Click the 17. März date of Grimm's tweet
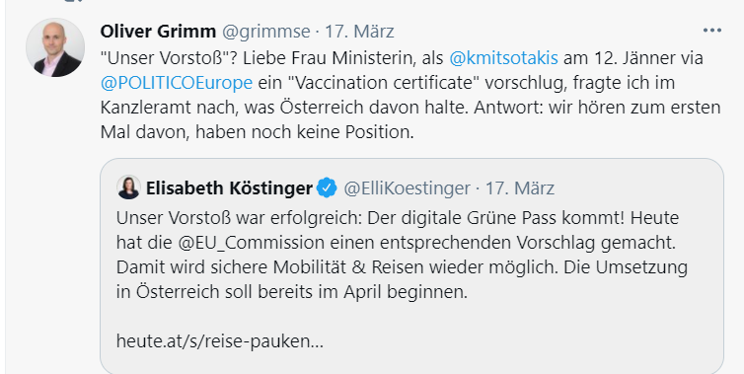 point(359,32)
